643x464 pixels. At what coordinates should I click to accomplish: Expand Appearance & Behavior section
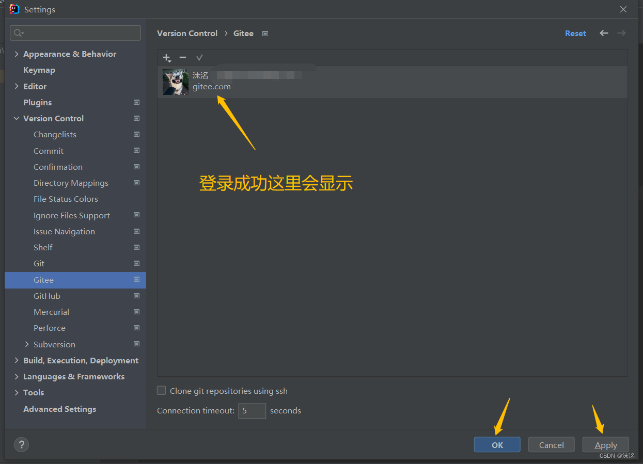pyautogui.click(x=17, y=54)
